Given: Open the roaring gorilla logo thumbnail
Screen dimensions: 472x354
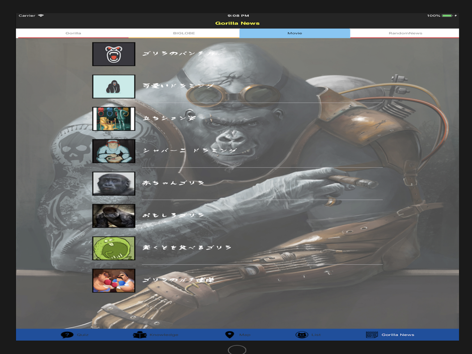Looking at the screenshot, I should (114, 54).
